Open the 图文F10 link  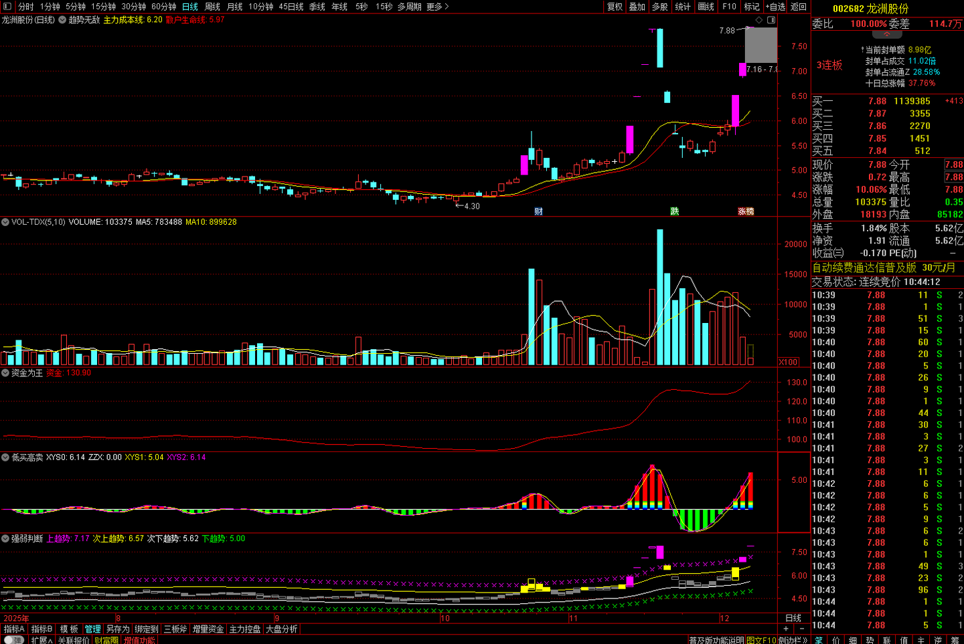762,640
